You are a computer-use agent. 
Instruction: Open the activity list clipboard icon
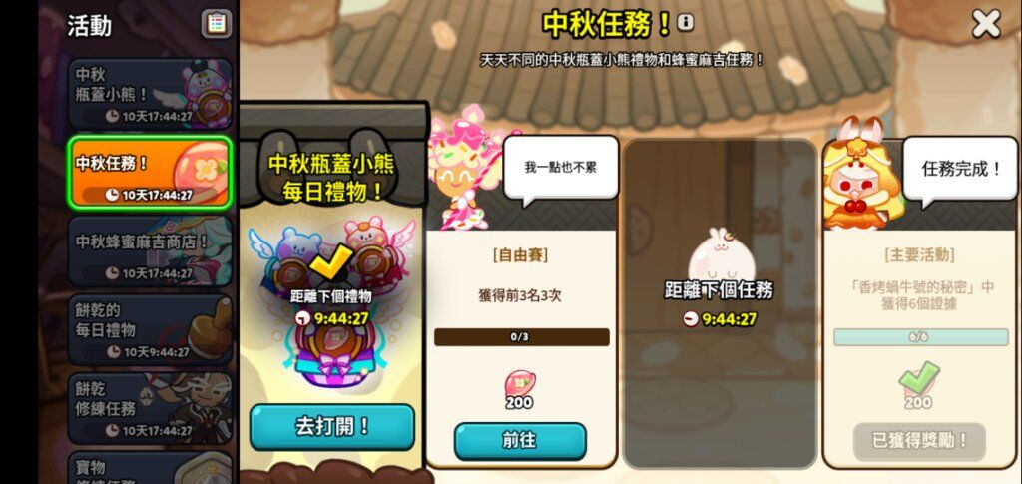pyautogui.click(x=216, y=24)
